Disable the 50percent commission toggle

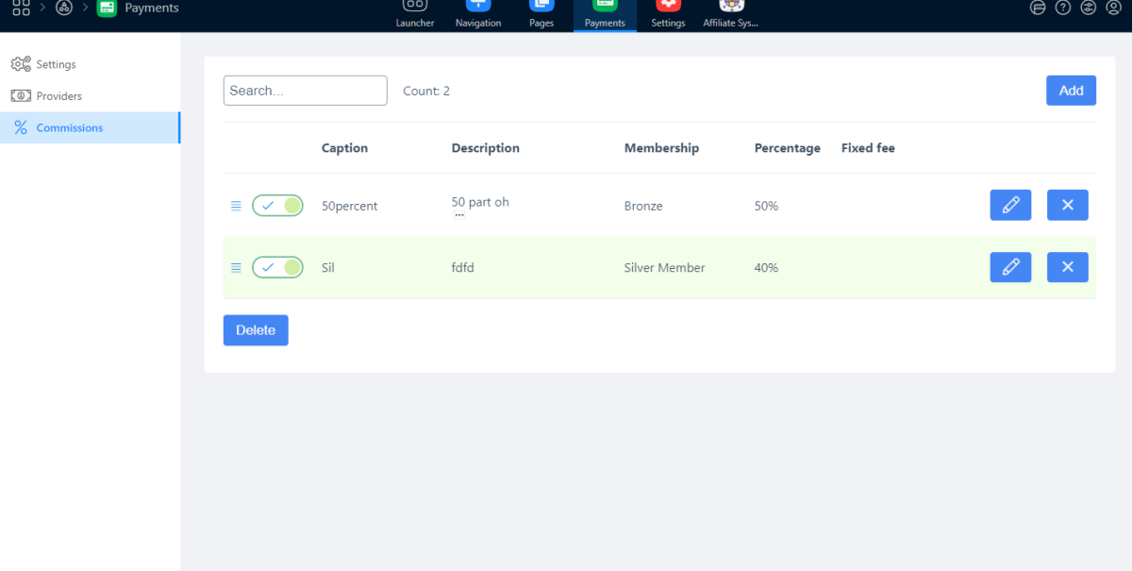277,206
